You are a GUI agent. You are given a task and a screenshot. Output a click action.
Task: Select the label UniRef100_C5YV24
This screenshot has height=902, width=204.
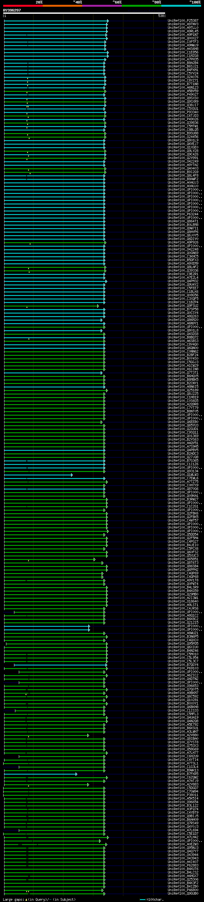coord(183,74)
